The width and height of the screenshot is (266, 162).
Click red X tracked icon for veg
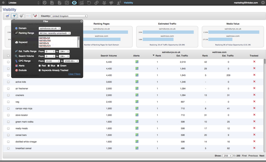click(x=254, y=101)
